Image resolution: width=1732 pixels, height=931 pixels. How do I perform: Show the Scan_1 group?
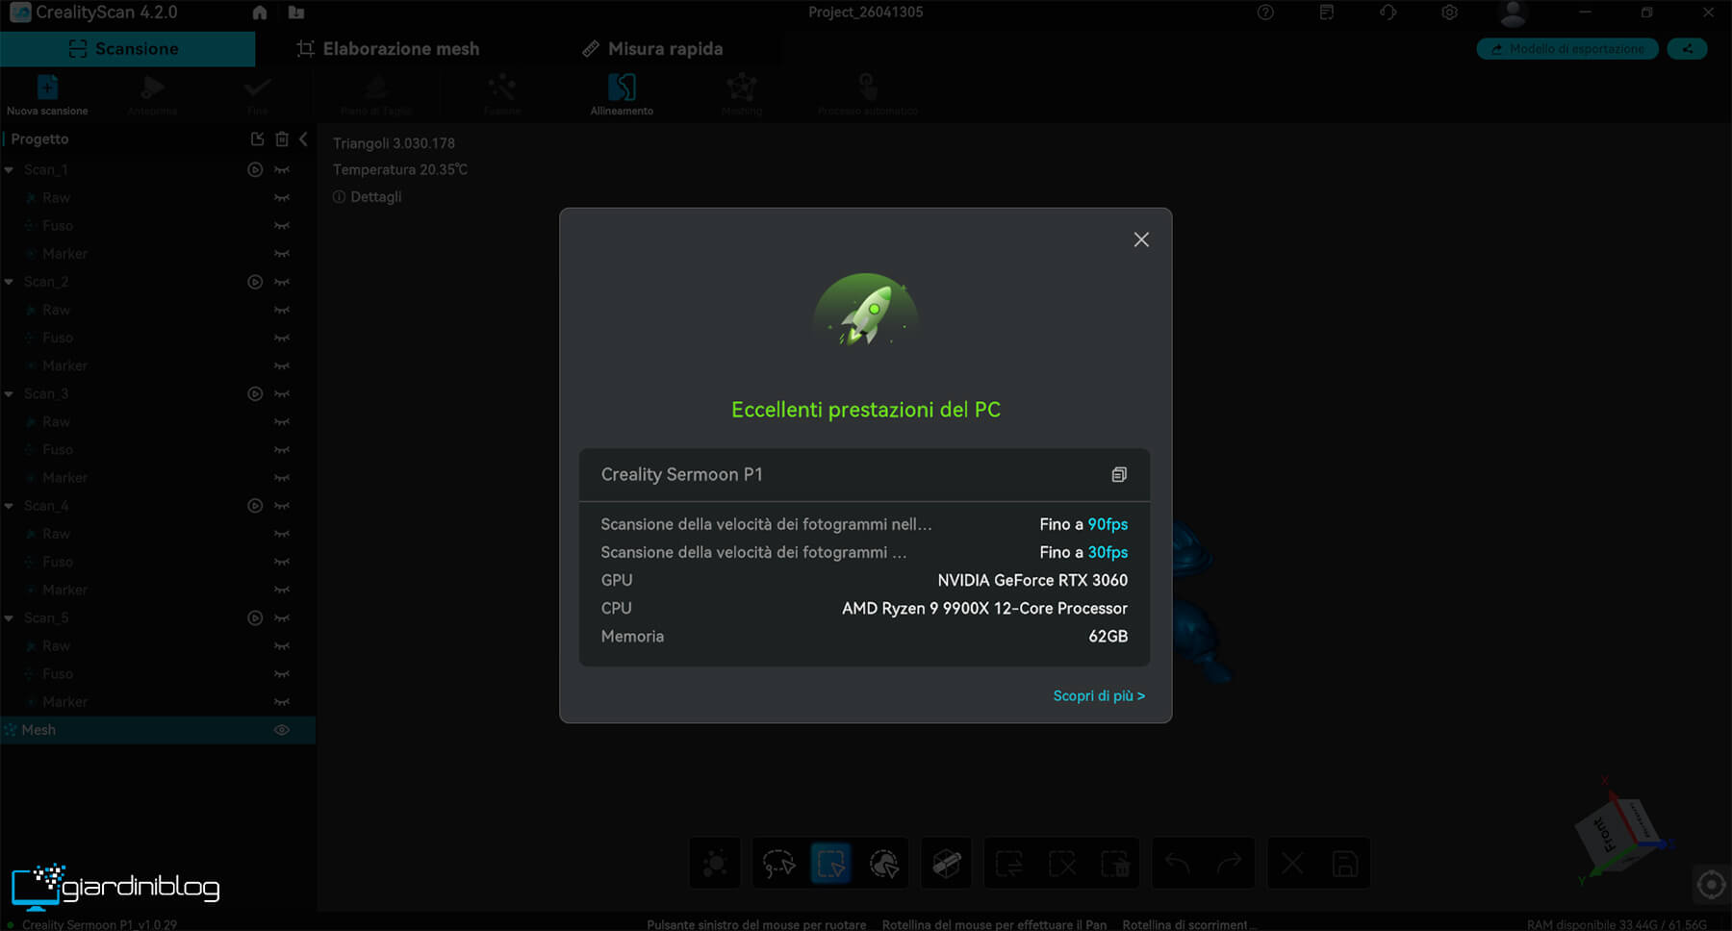tap(282, 170)
